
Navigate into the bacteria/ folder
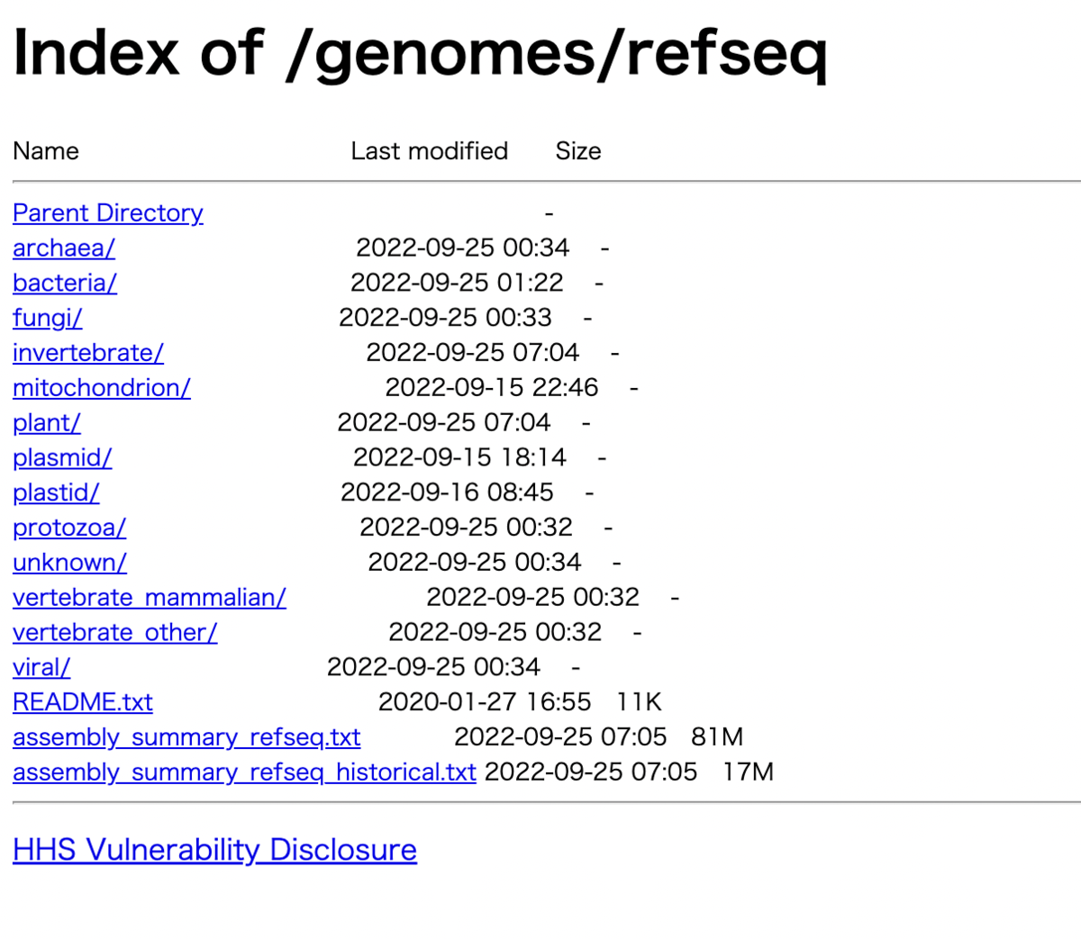click(65, 284)
